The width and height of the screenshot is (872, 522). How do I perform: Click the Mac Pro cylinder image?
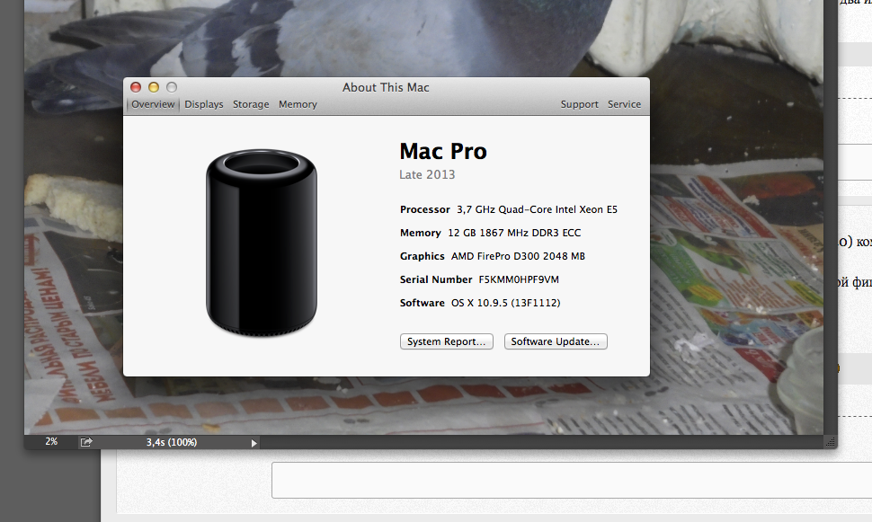262,243
